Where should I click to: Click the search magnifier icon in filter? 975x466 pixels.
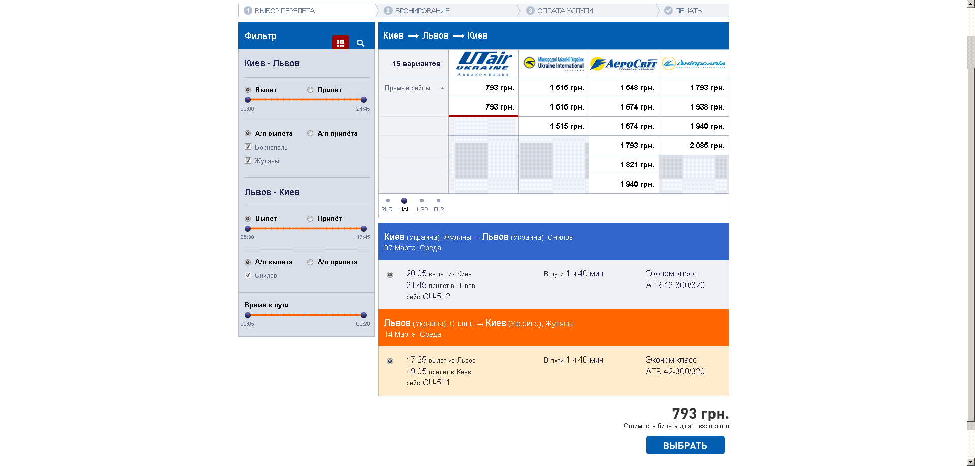click(361, 43)
